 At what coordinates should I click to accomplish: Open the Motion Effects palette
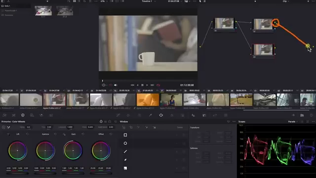[x=51, y=115]
